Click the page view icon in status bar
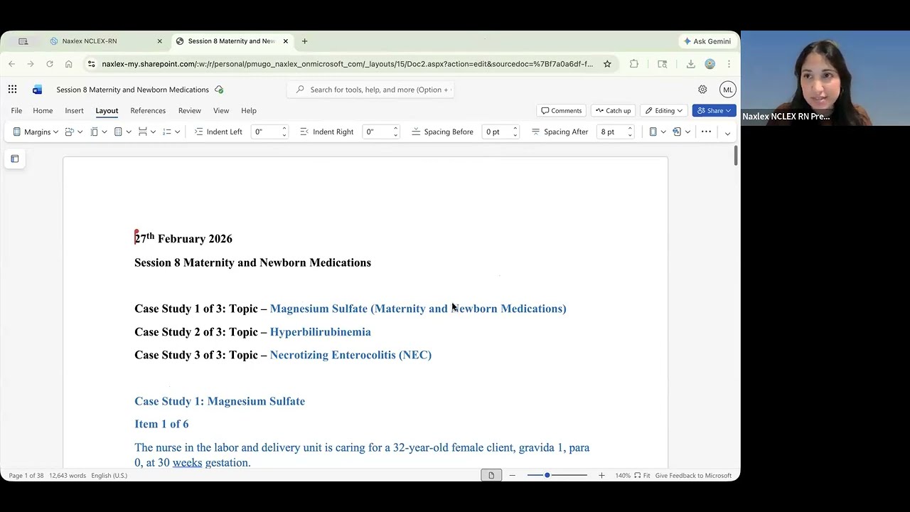Screen dimensions: 910x512 click(x=491, y=475)
